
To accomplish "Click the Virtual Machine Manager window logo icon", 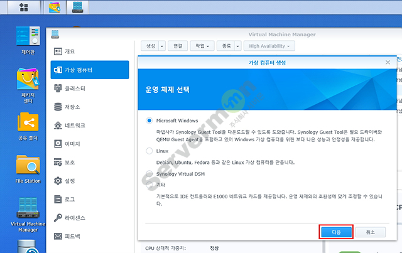I will point(55,35).
